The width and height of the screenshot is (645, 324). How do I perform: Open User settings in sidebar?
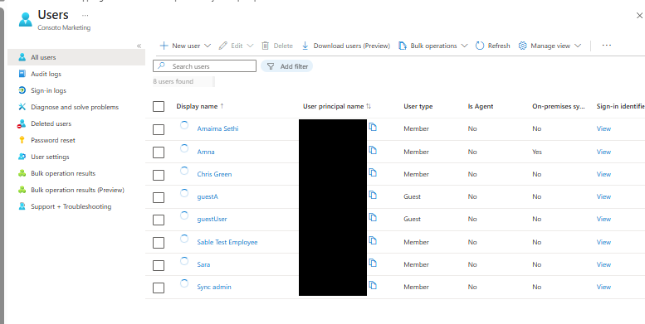[76, 157]
